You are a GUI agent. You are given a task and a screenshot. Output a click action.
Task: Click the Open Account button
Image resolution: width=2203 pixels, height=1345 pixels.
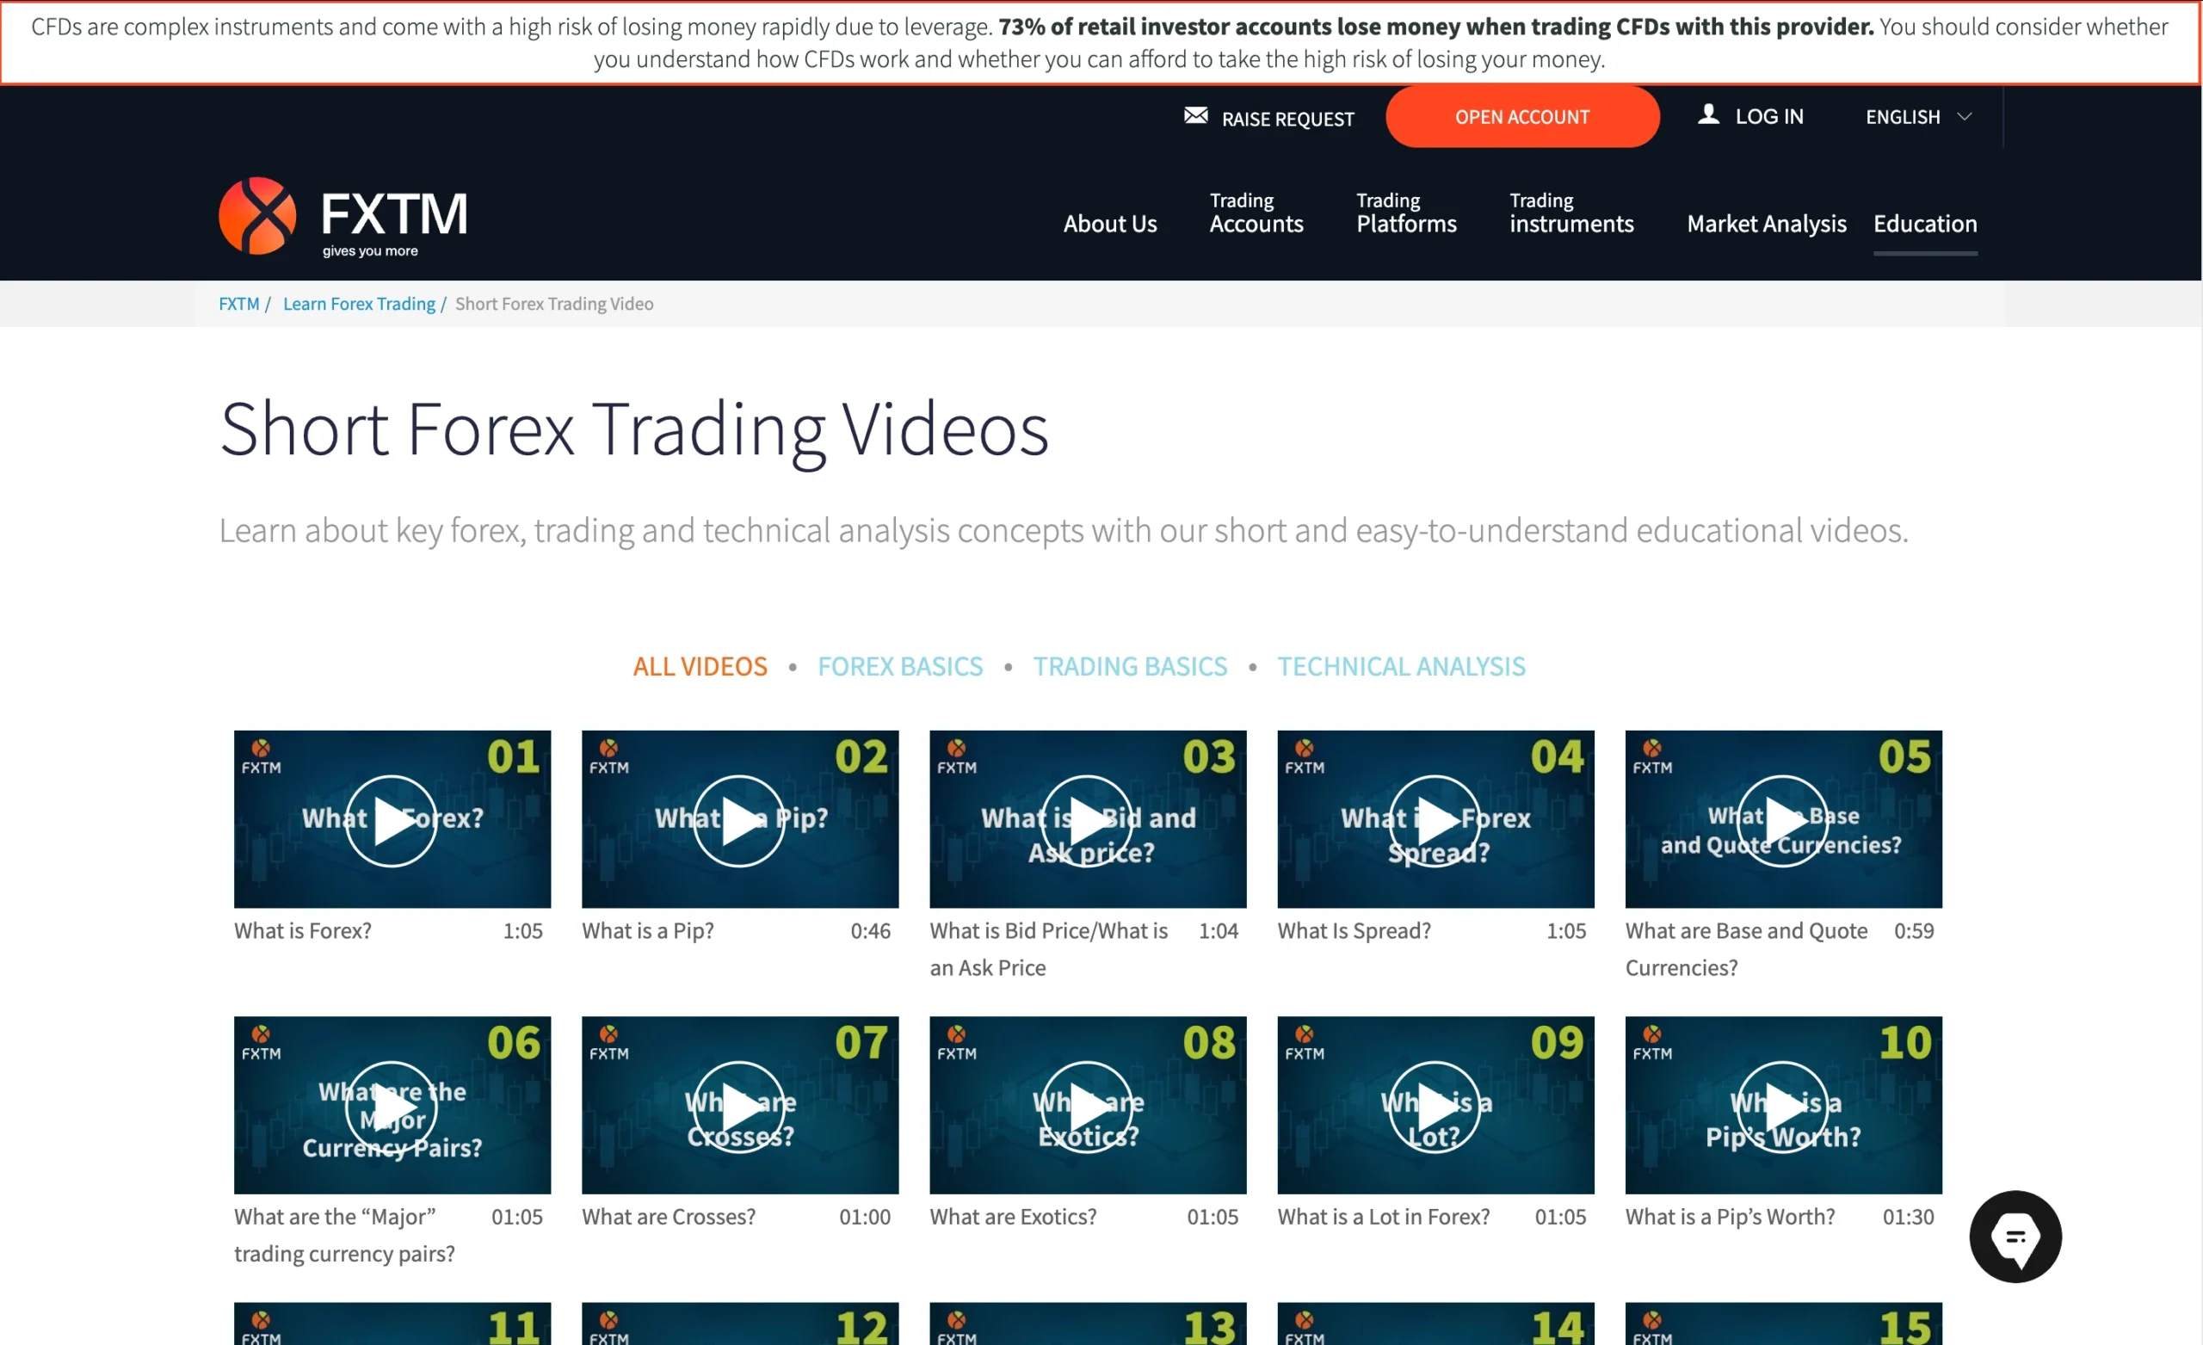pos(1521,117)
